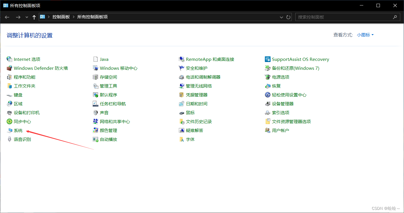Click the Internet 选项 globe icon
Viewport: 404px width, 213px height.
[9, 59]
